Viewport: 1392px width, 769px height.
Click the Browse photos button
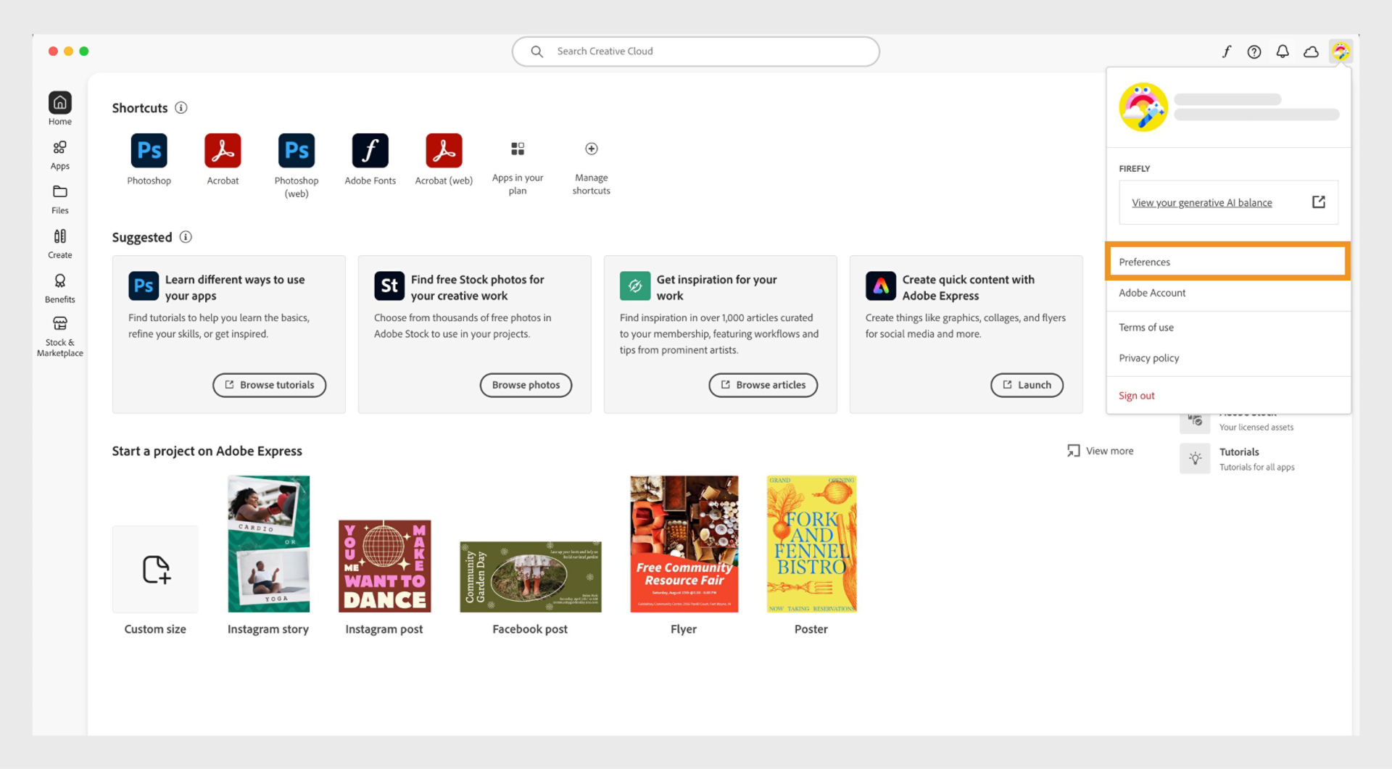tap(526, 385)
